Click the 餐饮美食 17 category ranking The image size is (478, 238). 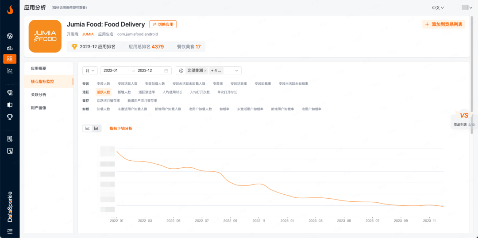coord(189,47)
